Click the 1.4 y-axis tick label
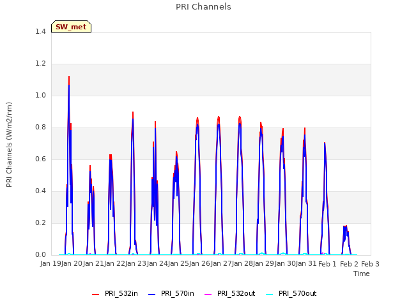Screen dimensions: 409x306 click(40, 31)
